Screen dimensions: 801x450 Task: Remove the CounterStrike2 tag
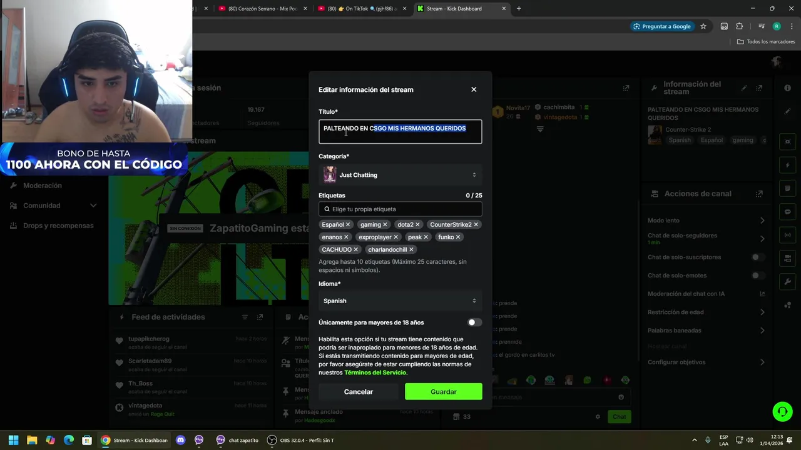click(476, 224)
